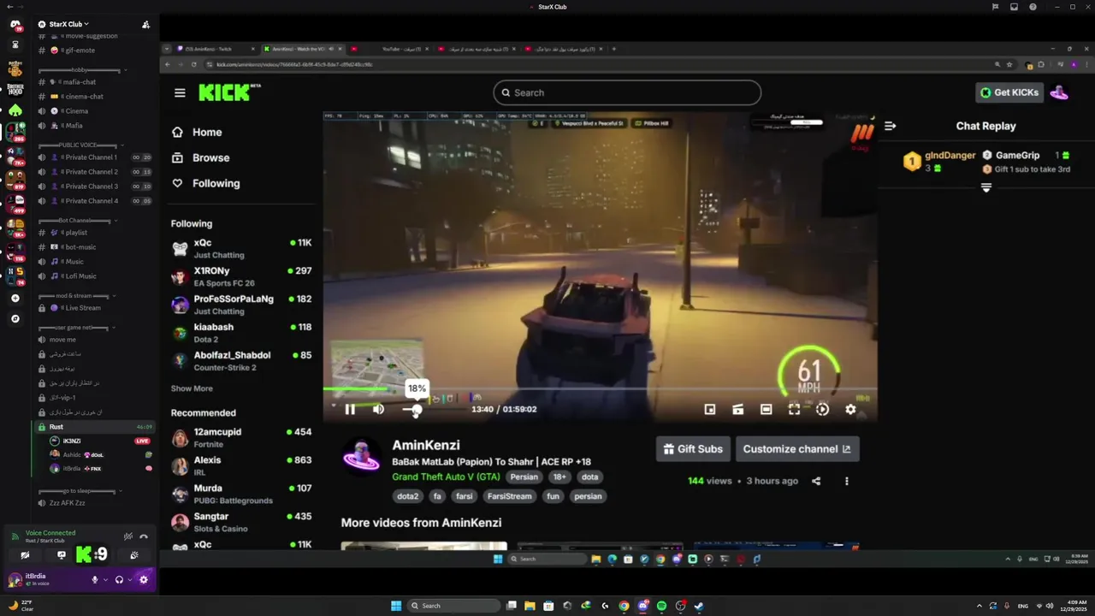Collapse the go to sleep category
The width and height of the screenshot is (1095, 616).
(x=81, y=491)
